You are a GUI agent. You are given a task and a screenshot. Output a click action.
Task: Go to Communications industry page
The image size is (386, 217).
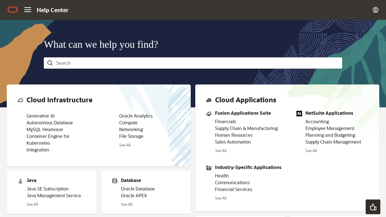(232, 183)
